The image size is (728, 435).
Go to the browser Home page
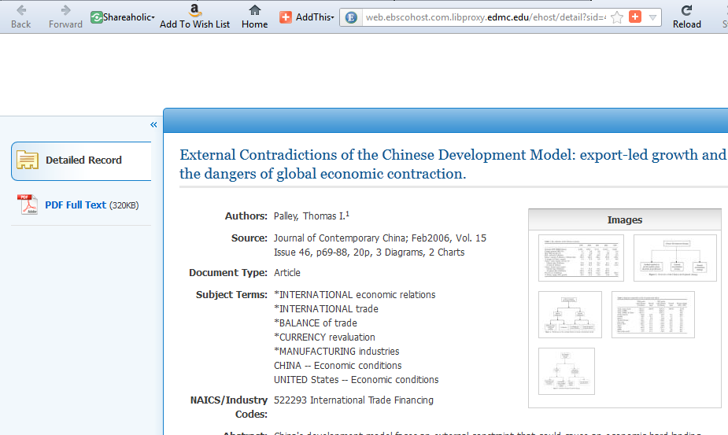(x=254, y=11)
